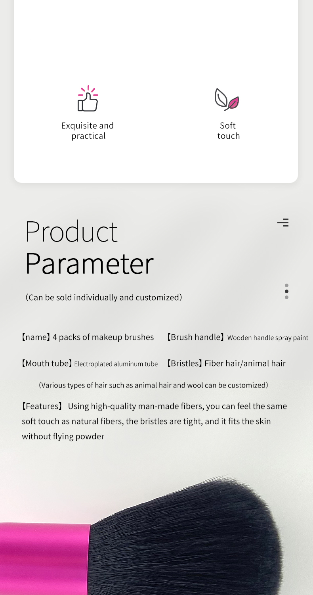The width and height of the screenshot is (313, 595).
Task: Click the dashed divider line
Action: [x=153, y=452]
